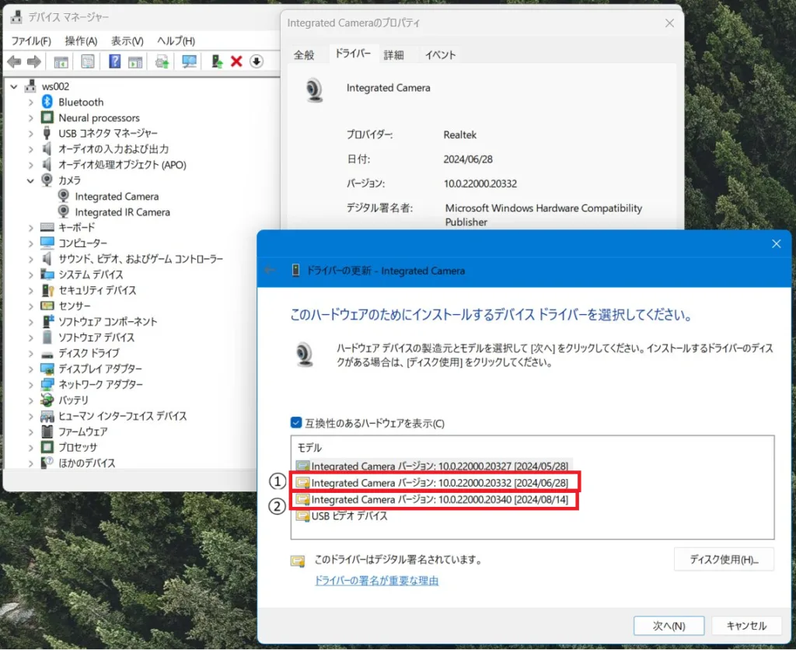This screenshot has width=796, height=650.
Task: Select Integrated IR Camera in device tree
Action: [x=122, y=211]
